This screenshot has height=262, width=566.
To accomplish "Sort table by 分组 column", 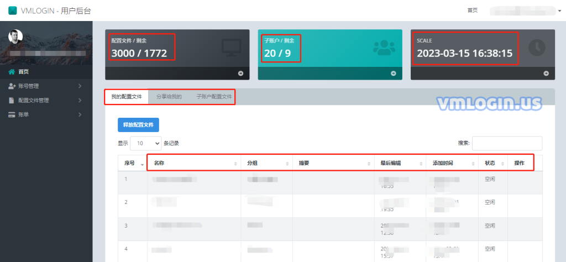I will (x=267, y=163).
